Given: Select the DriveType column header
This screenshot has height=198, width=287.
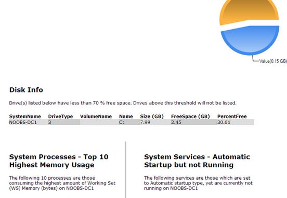Looking at the screenshot, I should point(61,116).
